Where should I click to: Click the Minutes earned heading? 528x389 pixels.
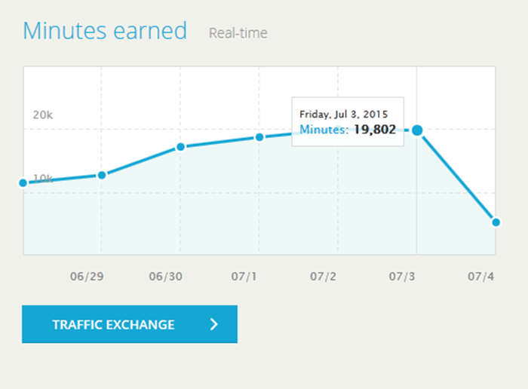coord(105,31)
